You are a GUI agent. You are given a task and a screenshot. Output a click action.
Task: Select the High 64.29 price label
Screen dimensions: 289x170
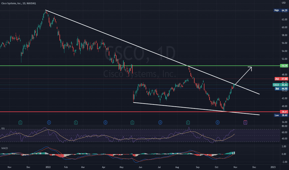(x=281, y=10)
